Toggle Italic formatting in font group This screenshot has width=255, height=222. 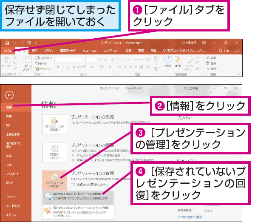tap(63, 67)
